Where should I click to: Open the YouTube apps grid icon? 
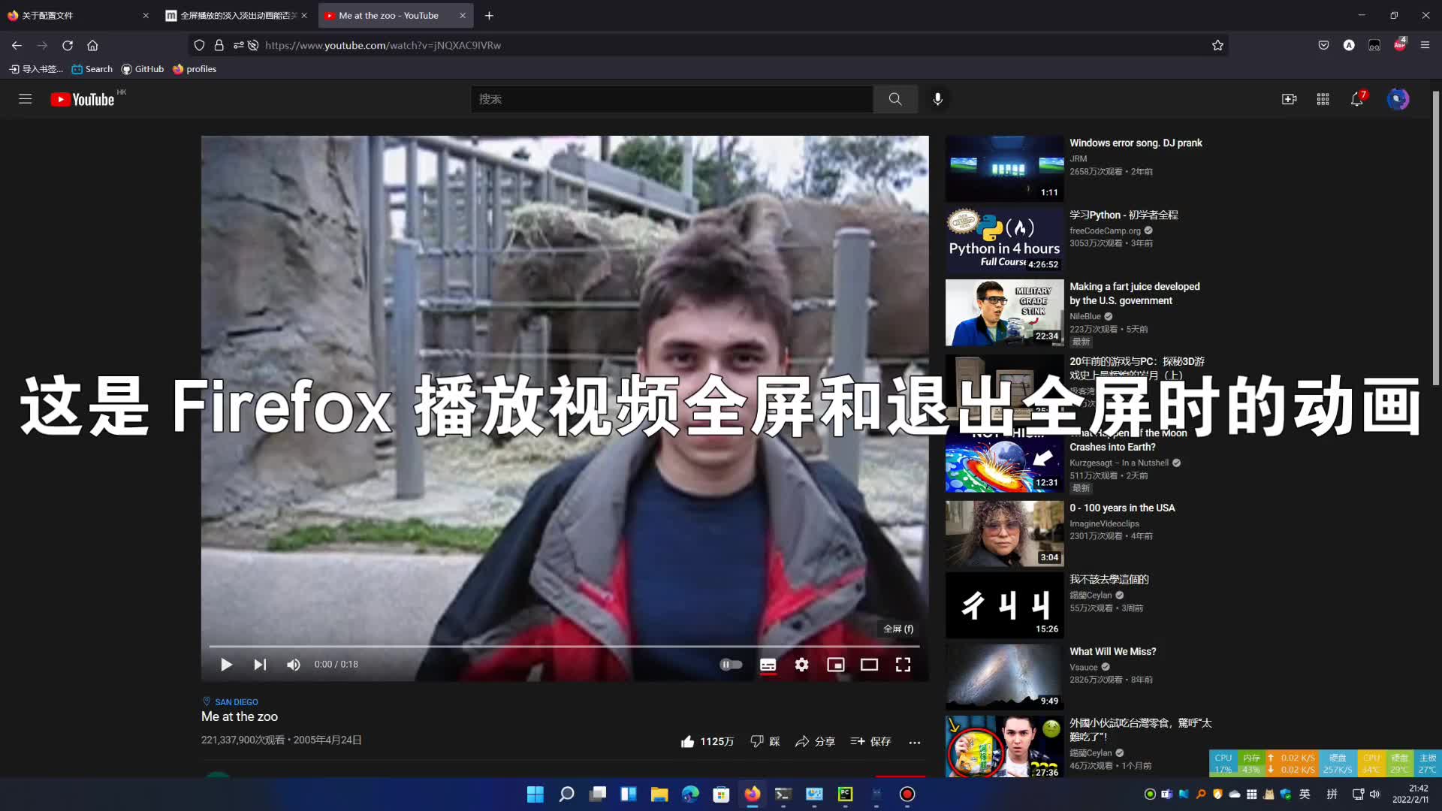[x=1322, y=98]
